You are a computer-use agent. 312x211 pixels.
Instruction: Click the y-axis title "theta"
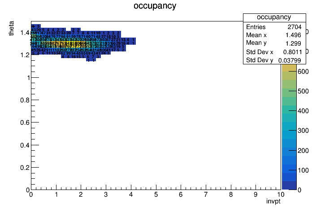pyautogui.click(x=11, y=28)
